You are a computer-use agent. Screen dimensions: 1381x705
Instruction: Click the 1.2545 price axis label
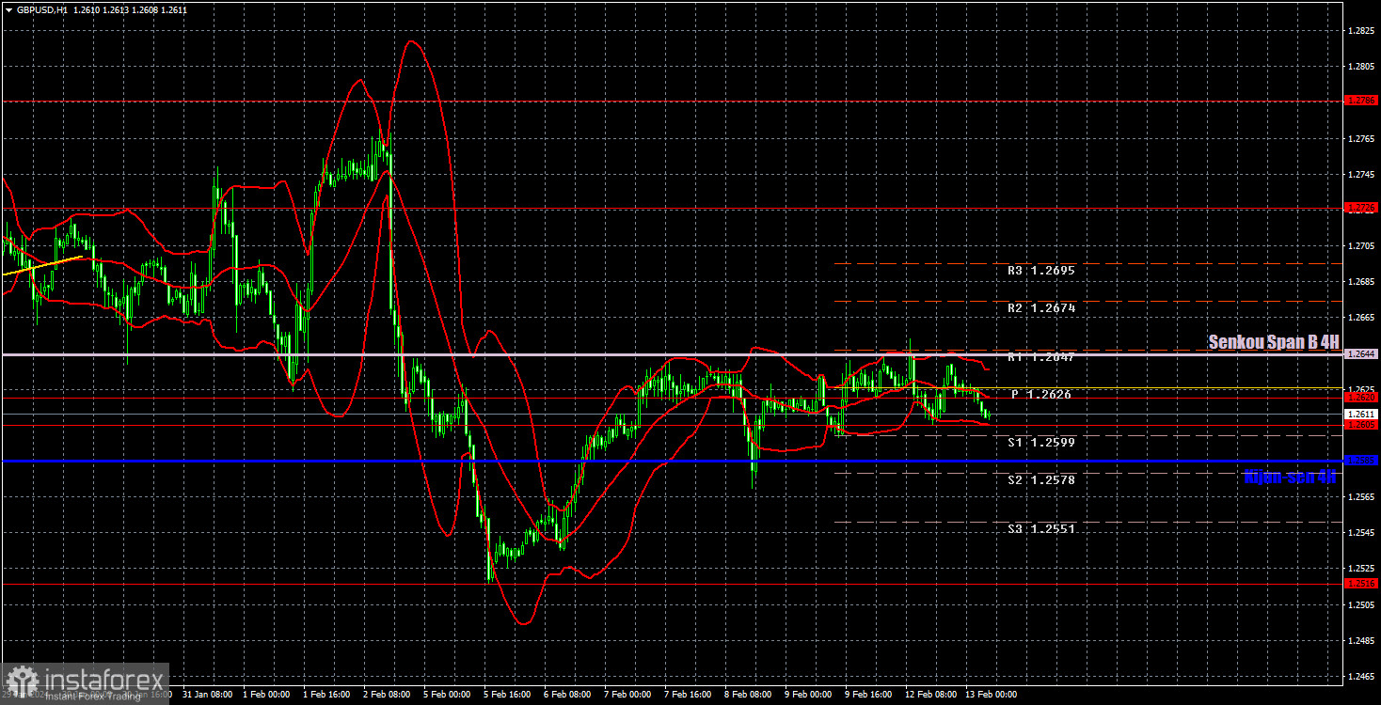[x=1361, y=532]
